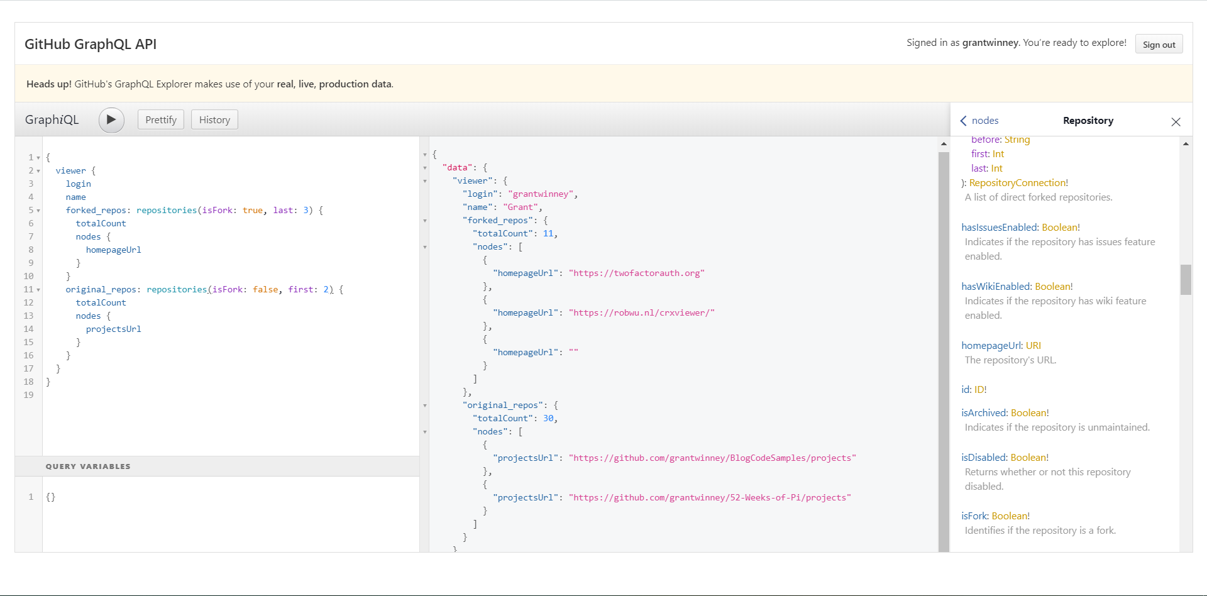This screenshot has width=1207, height=596.
Task: Click the docs panel scrollbar thumb
Action: pos(1186,280)
